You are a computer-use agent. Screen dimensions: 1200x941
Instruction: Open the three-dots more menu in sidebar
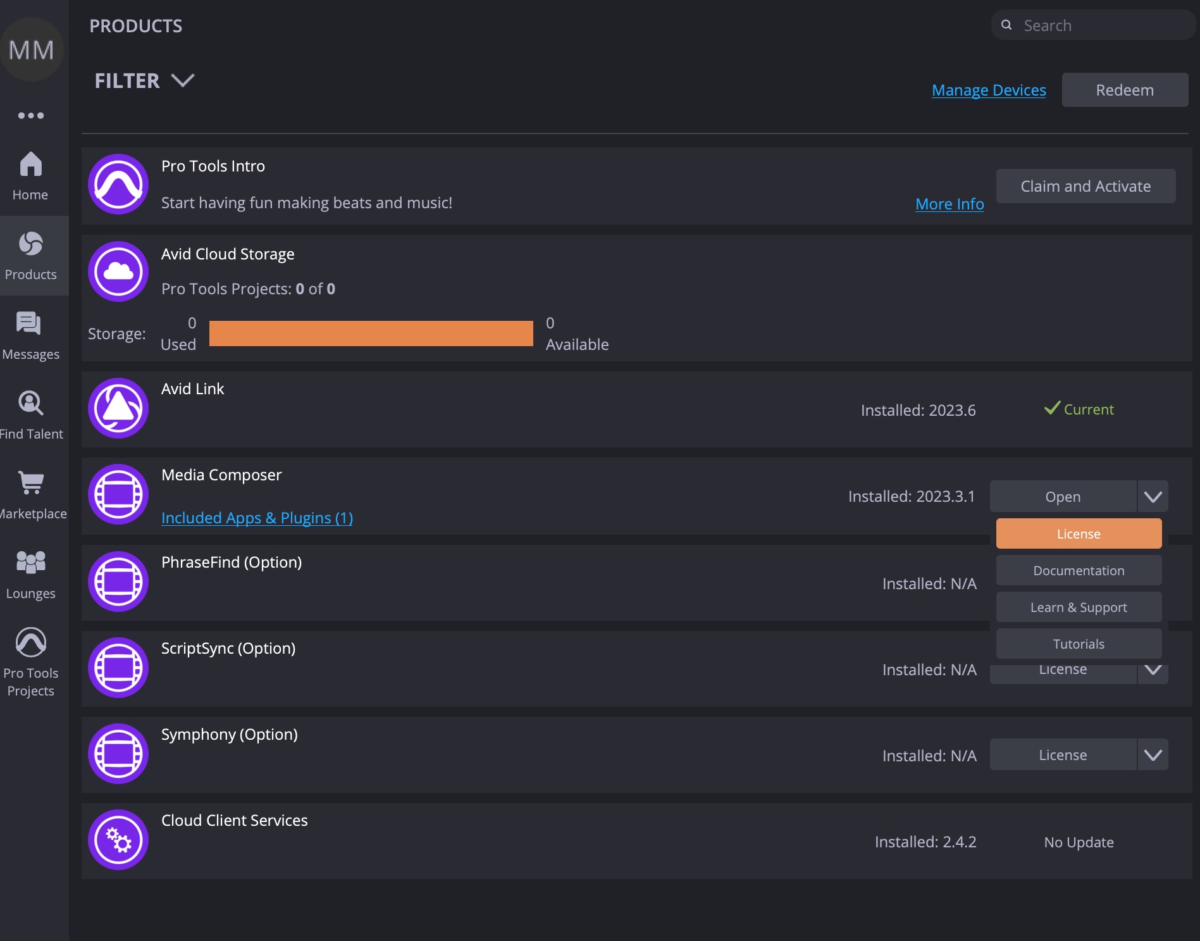[31, 115]
